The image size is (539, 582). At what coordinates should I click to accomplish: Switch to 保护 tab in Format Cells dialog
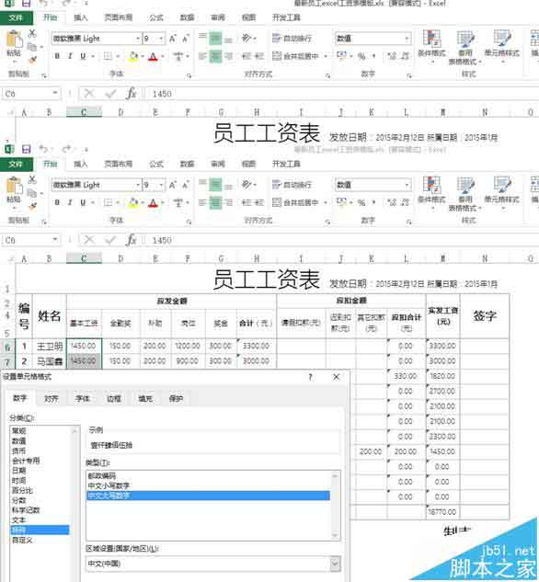pos(176,399)
